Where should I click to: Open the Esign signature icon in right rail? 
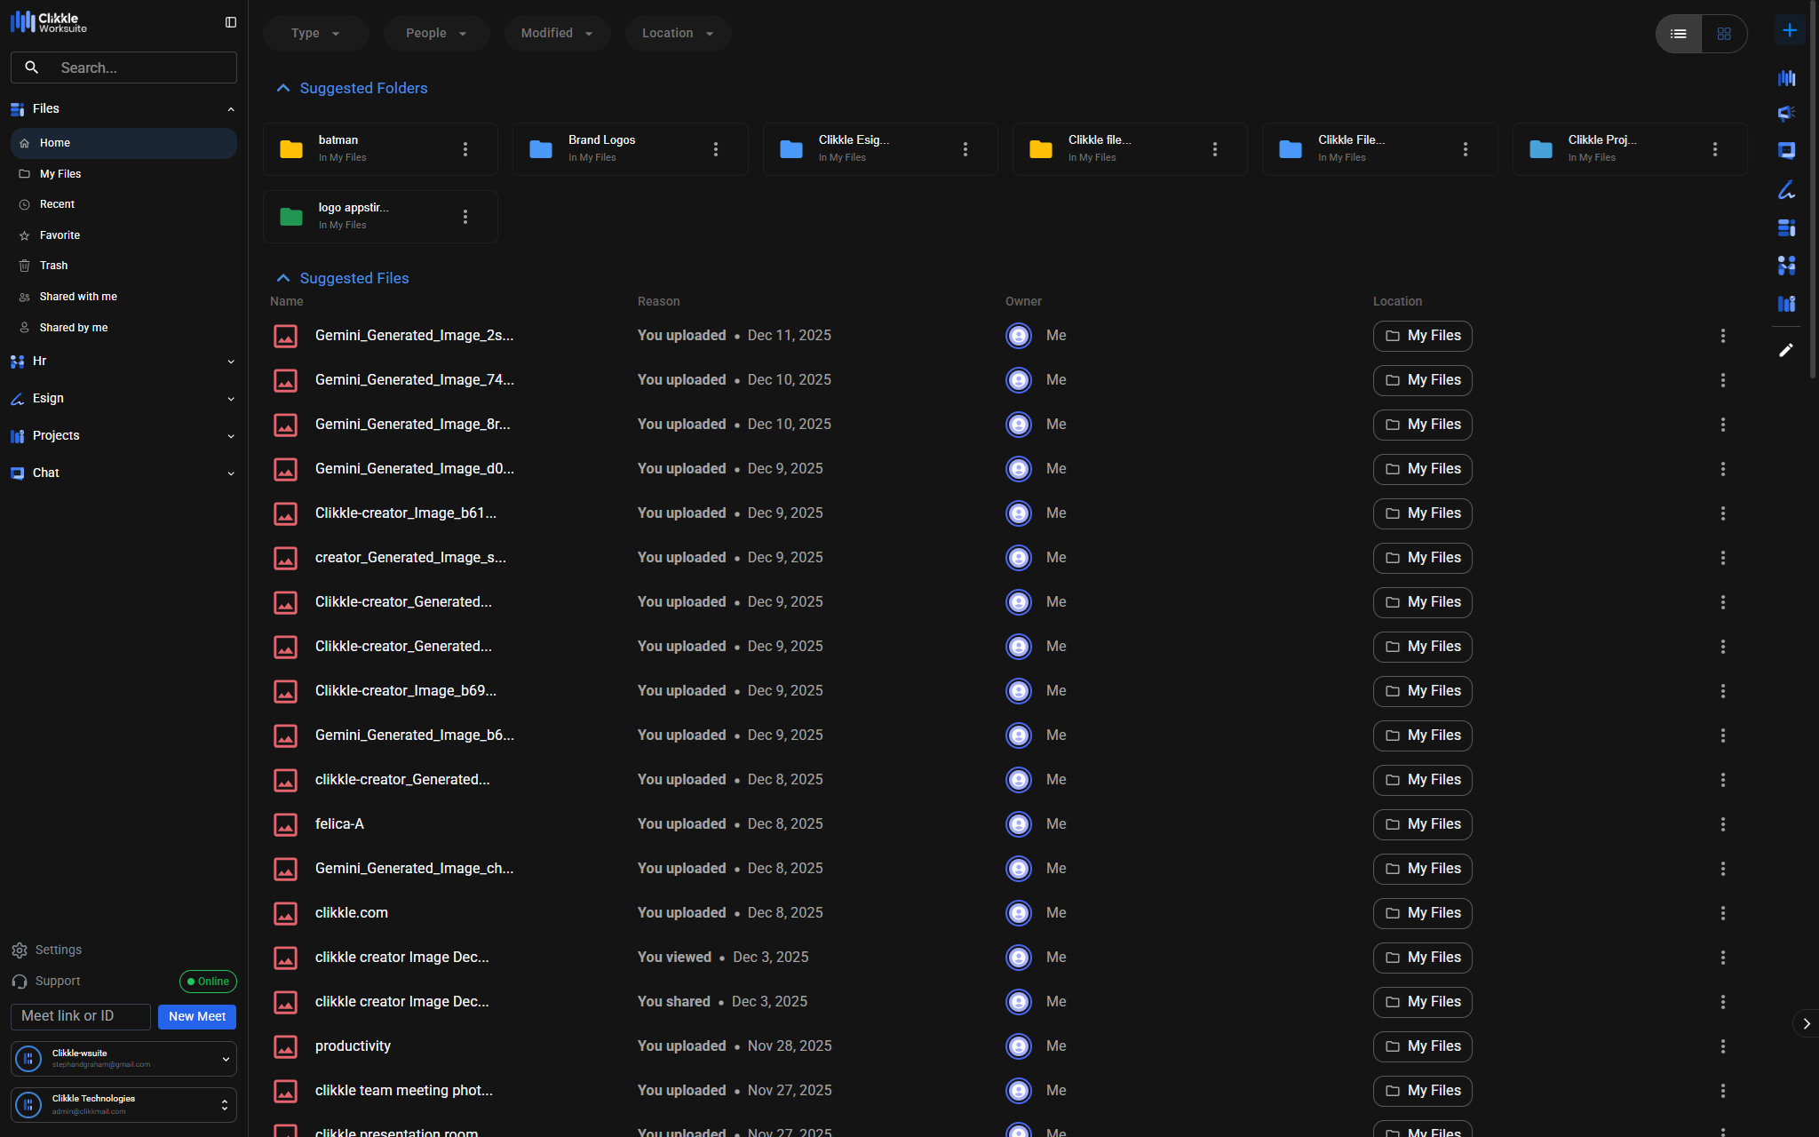tap(1786, 189)
